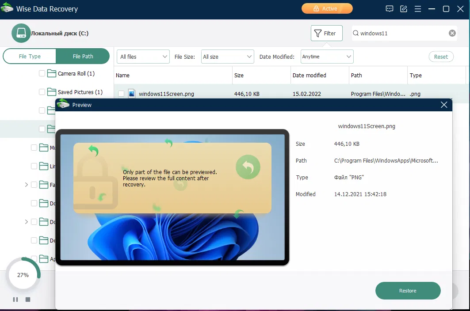Click the Reset filters button

pyautogui.click(x=441, y=57)
